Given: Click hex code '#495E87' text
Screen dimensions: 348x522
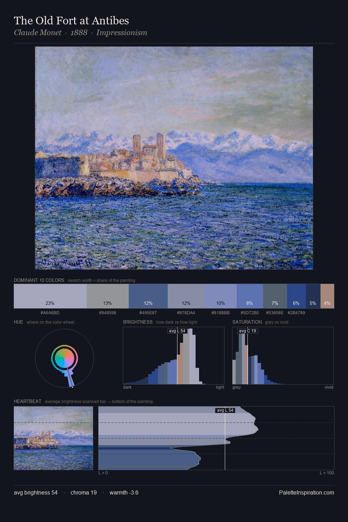Looking at the screenshot, I should coord(148,313).
